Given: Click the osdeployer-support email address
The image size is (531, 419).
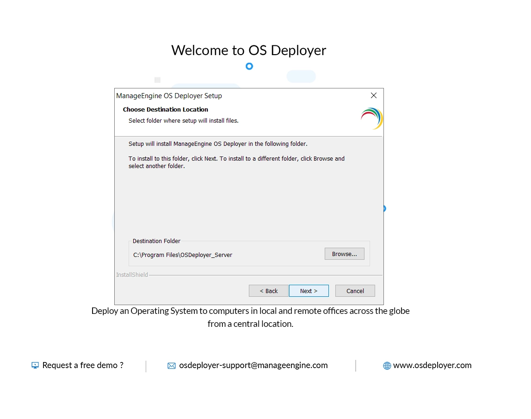Looking at the screenshot, I should (253, 365).
